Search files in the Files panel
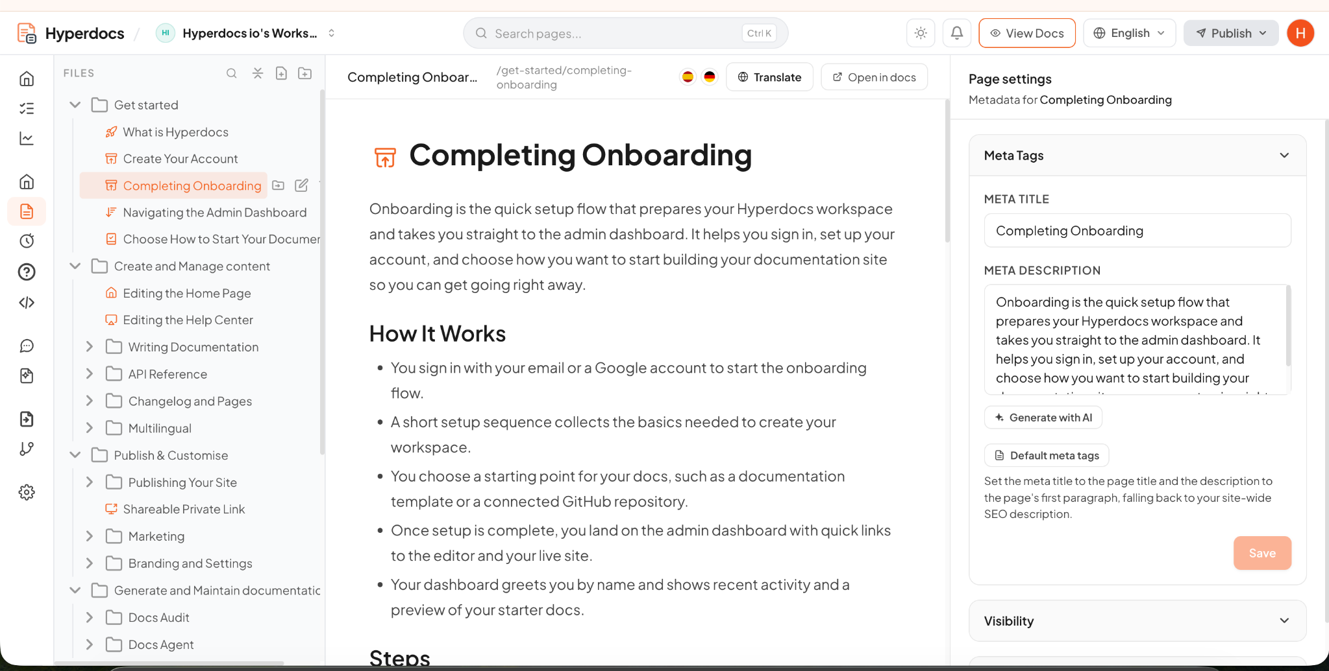 (x=231, y=73)
